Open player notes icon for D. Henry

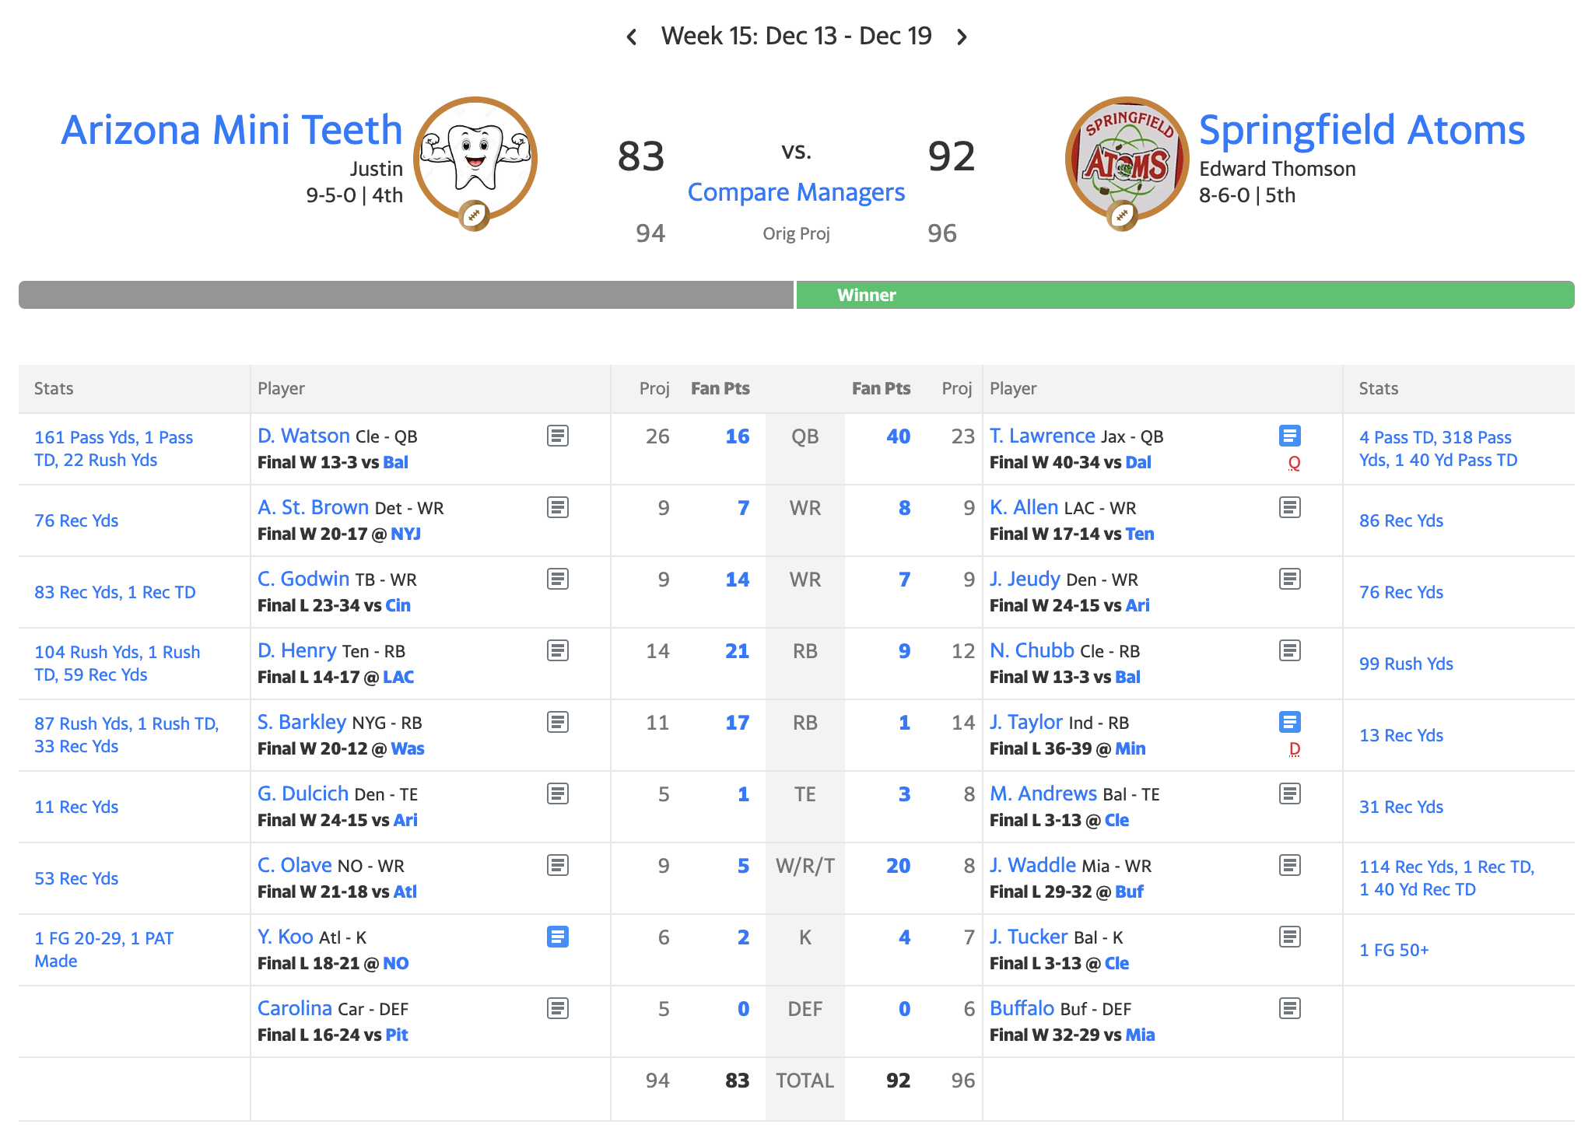pos(557,650)
